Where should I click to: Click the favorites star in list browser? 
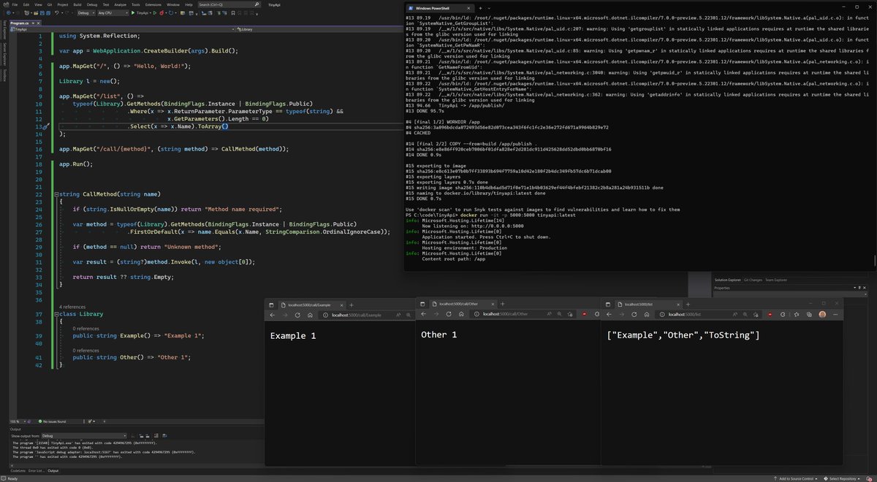[797, 314]
